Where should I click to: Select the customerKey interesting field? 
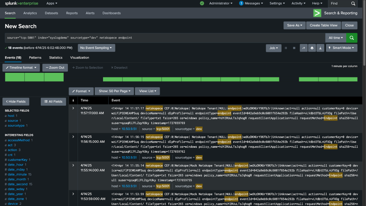18,160
